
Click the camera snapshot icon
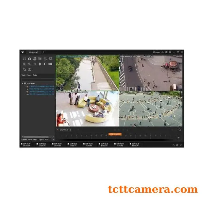click(30, 59)
